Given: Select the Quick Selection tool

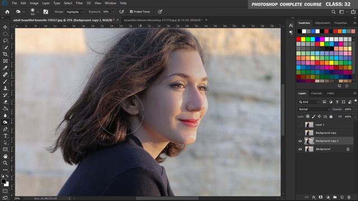Looking at the screenshot, I should pyautogui.click(x=5, y=47).
